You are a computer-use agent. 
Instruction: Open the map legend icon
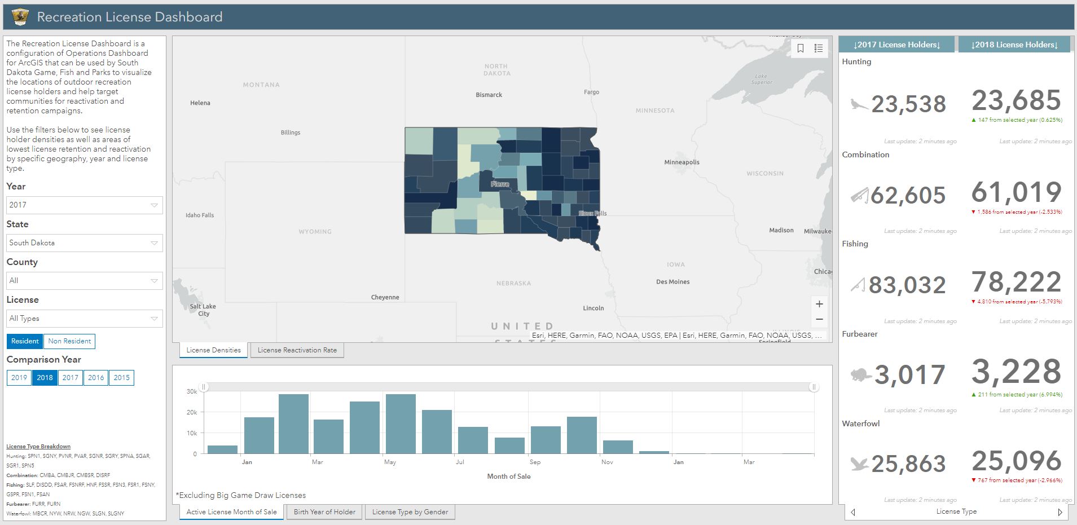819,48
